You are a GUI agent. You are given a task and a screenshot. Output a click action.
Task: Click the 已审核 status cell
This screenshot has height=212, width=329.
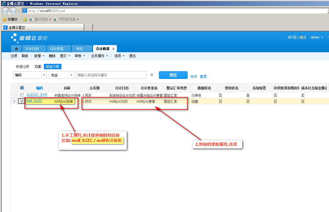tap(196, 95)
